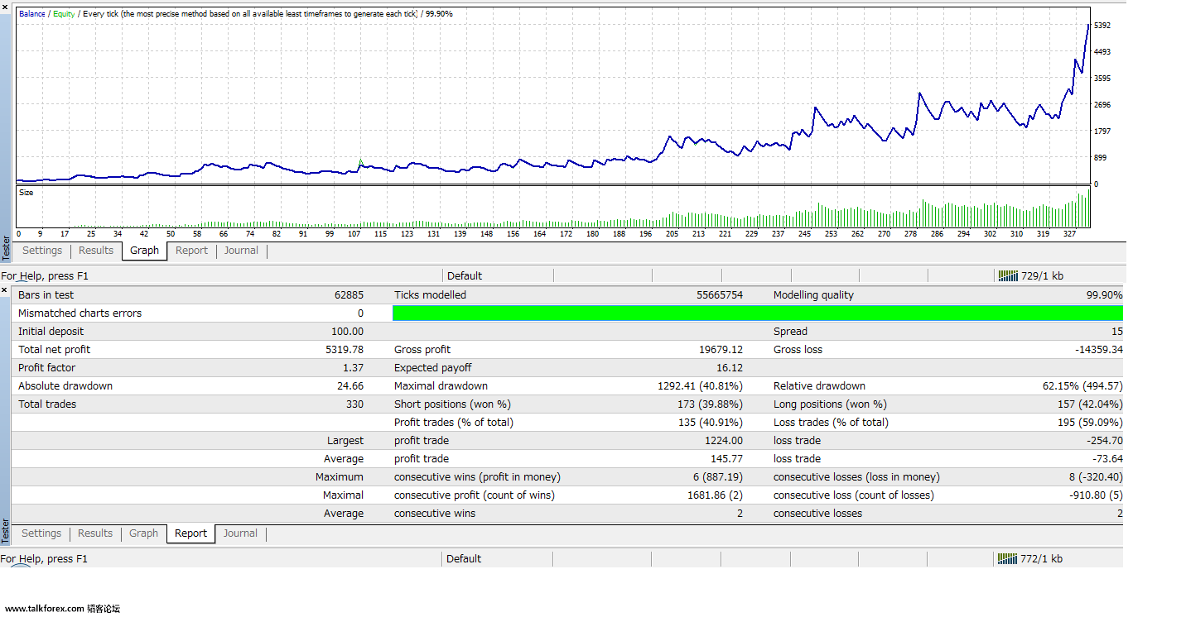Select Relative drawdown value 62.15% (494.57)

coord(1082,386)
